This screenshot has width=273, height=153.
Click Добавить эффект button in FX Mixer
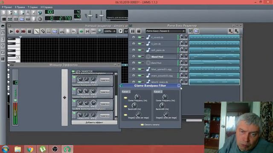(94, 122)
